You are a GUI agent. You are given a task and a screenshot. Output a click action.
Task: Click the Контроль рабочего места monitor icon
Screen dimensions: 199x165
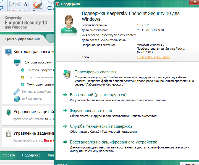pos(9,52)
